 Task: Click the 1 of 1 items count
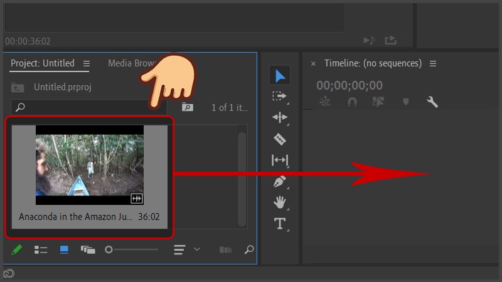pyautogui.click(x=230, y=107)
